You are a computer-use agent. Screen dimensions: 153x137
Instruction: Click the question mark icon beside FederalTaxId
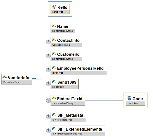(x=48, y=100)
